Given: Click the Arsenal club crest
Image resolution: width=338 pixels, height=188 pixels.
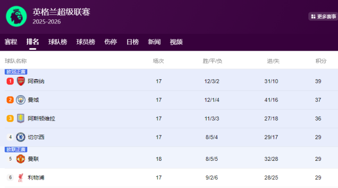Looking at the screenshot, I should [21, 81].
